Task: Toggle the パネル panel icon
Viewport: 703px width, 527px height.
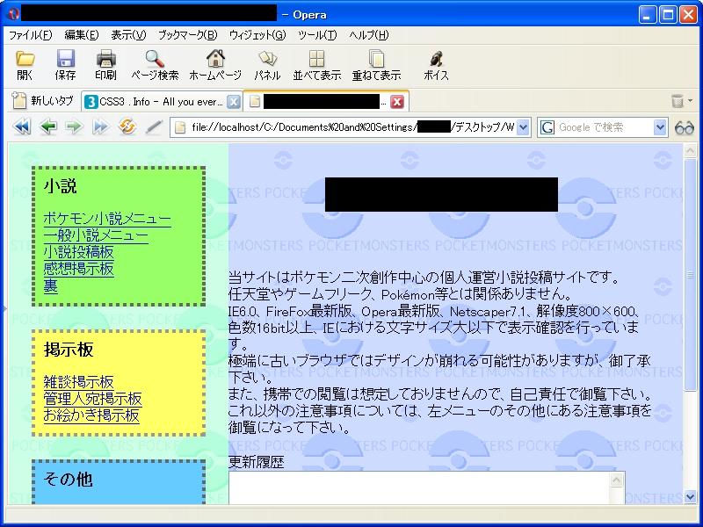Action: click(x=268, y=59)
